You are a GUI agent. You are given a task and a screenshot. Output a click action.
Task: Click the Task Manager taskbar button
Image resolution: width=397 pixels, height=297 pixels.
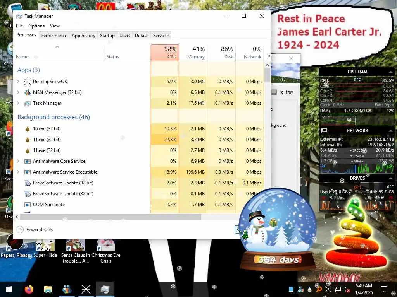[x=105, y=289]
